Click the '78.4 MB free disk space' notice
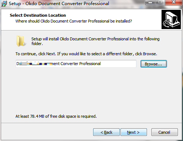The height and width of the screenshot is (141, 183). click(x=56, y=116)
